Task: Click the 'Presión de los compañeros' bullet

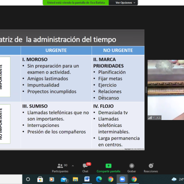Action: click(57, 132)
